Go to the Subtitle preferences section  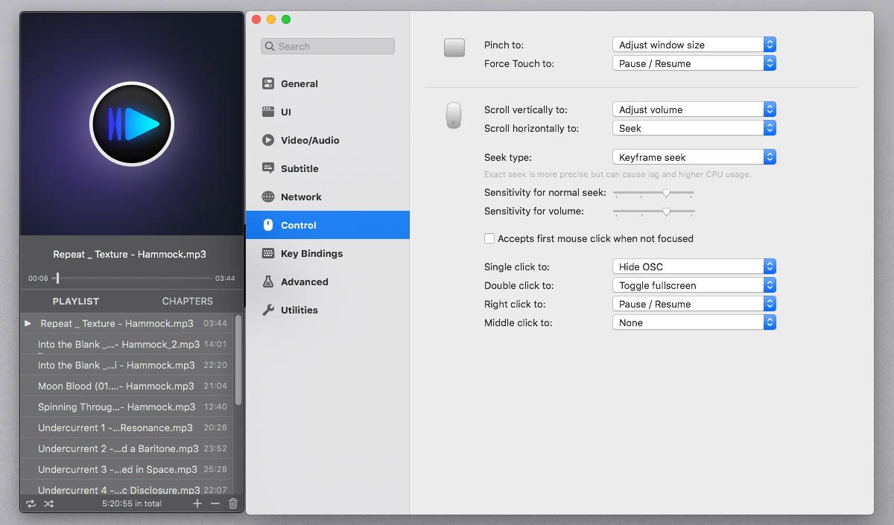coord(299,169)
